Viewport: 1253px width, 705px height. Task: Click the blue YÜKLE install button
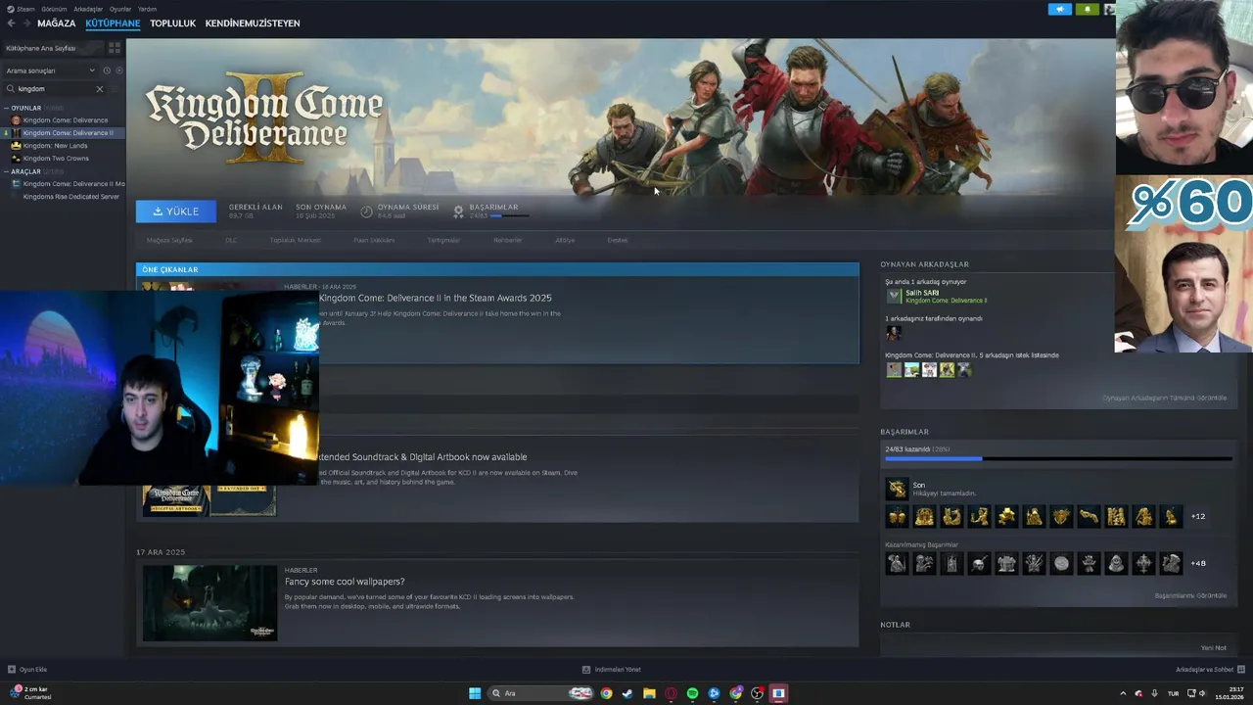coord(176,211)
